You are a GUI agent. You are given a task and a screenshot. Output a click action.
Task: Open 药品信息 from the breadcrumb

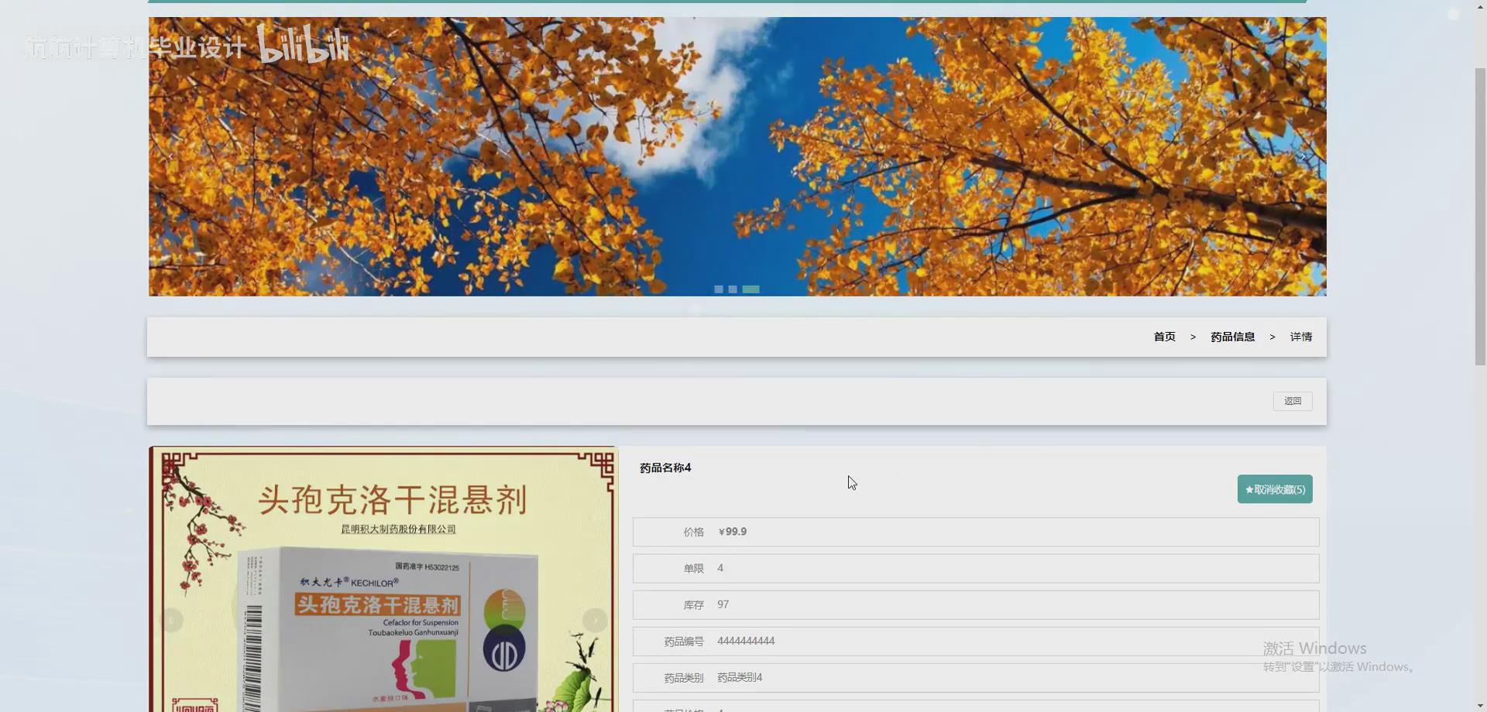tap(1232, 337)
